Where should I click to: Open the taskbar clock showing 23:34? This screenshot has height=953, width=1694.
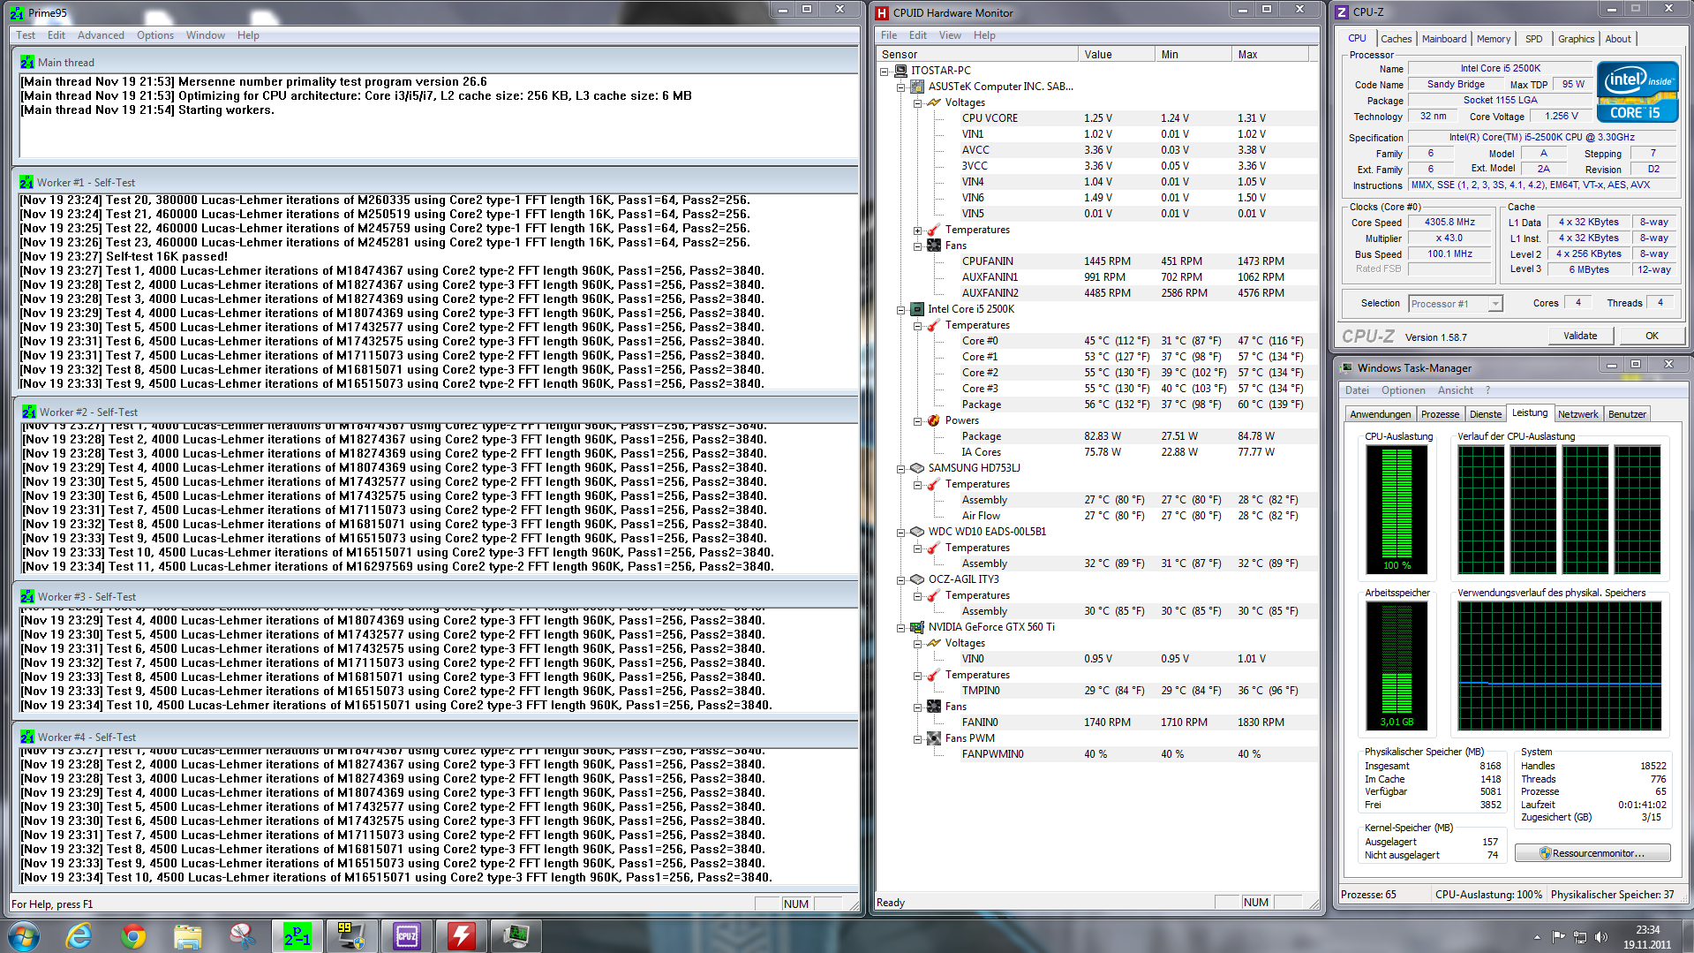coord(1647,936)
